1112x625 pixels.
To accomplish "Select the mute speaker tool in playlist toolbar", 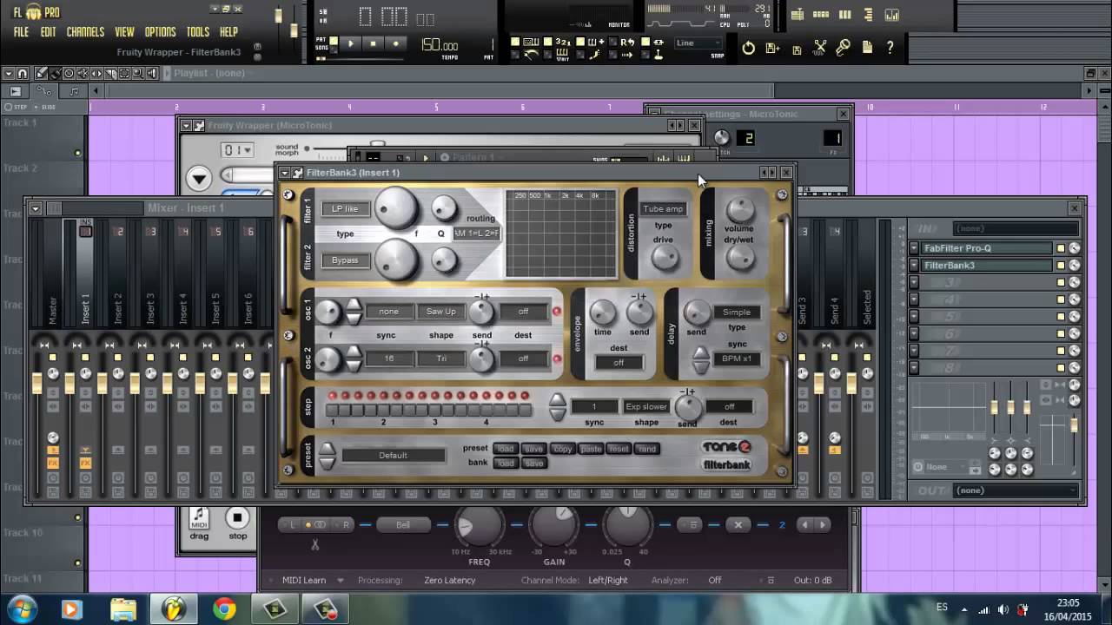I will click(83, 74).
